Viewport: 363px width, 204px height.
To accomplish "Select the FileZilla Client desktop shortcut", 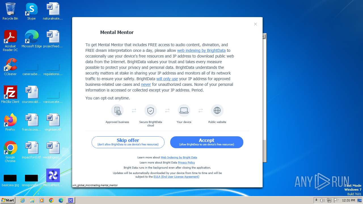I will pos(10,95).
